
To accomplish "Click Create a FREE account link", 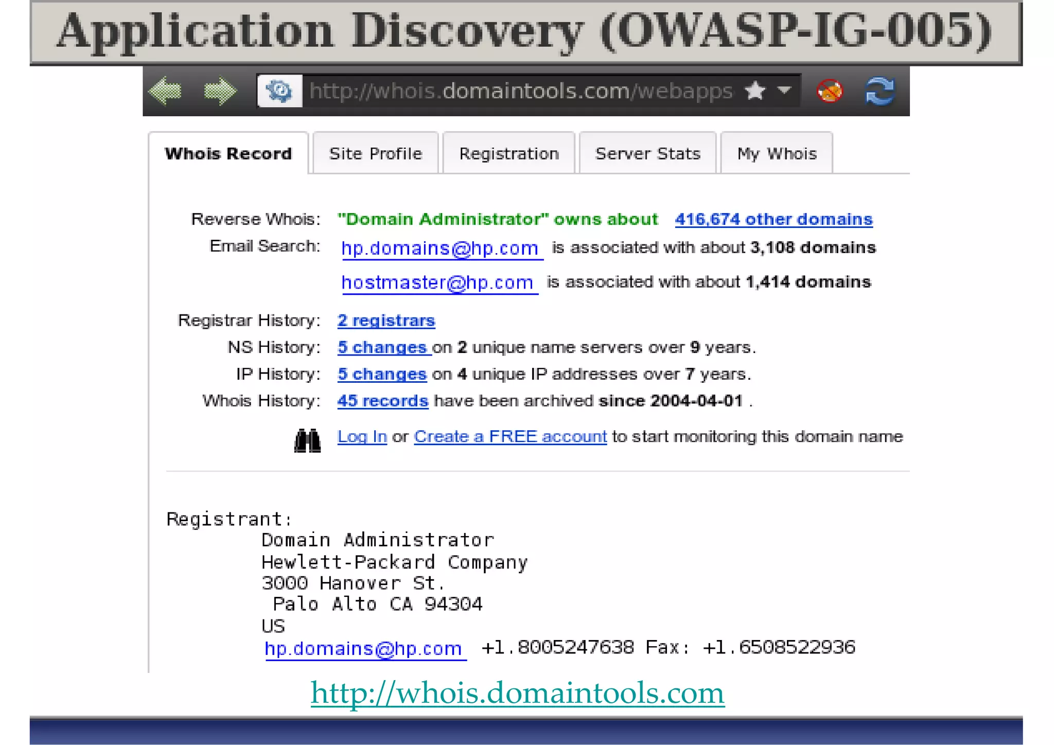I will point(511,437).
